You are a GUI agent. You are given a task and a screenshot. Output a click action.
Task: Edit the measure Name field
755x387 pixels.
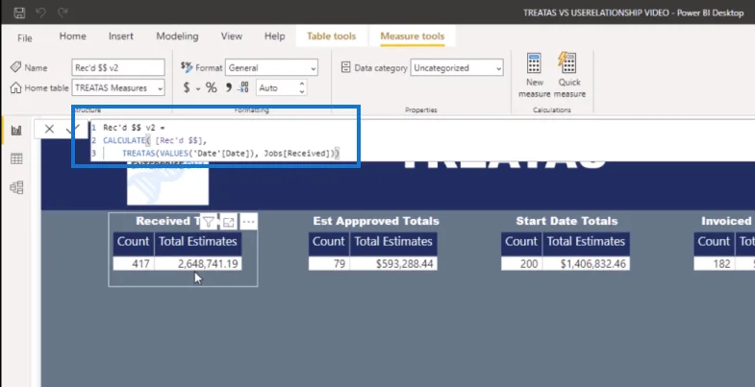(x=118, y=68)
